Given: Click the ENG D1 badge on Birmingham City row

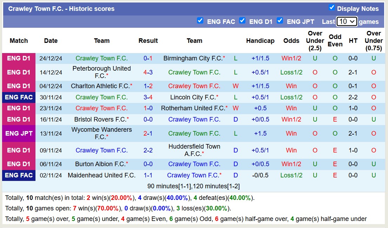Looking at the screenshot, I should [x=19, y=58].
